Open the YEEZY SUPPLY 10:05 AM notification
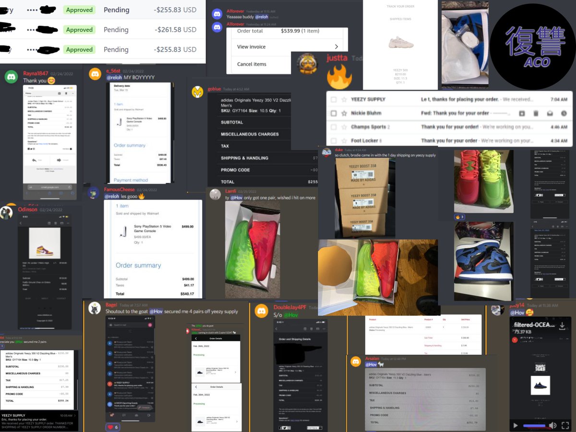Screen dimensions: 576x432 39,420
